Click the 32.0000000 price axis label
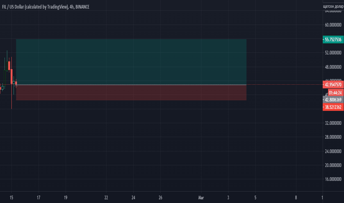The width and height of the screenshot is (344, 203). point(333,123)
